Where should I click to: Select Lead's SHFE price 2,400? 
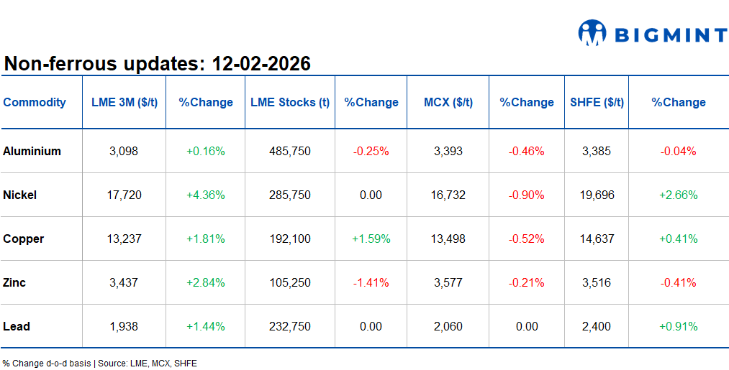[x=597, y=326]
